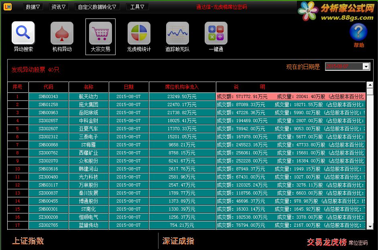
Task: Select stock code SZ002657
Action: click(49, 121)
